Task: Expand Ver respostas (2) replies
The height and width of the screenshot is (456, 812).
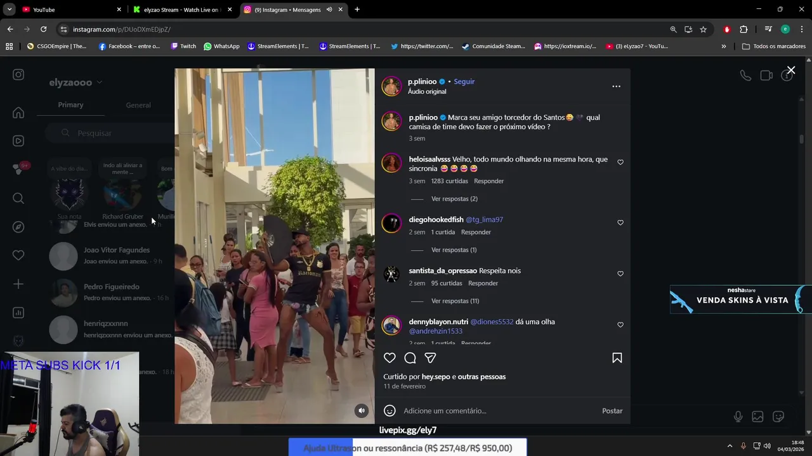Action: tap(454, 199)
